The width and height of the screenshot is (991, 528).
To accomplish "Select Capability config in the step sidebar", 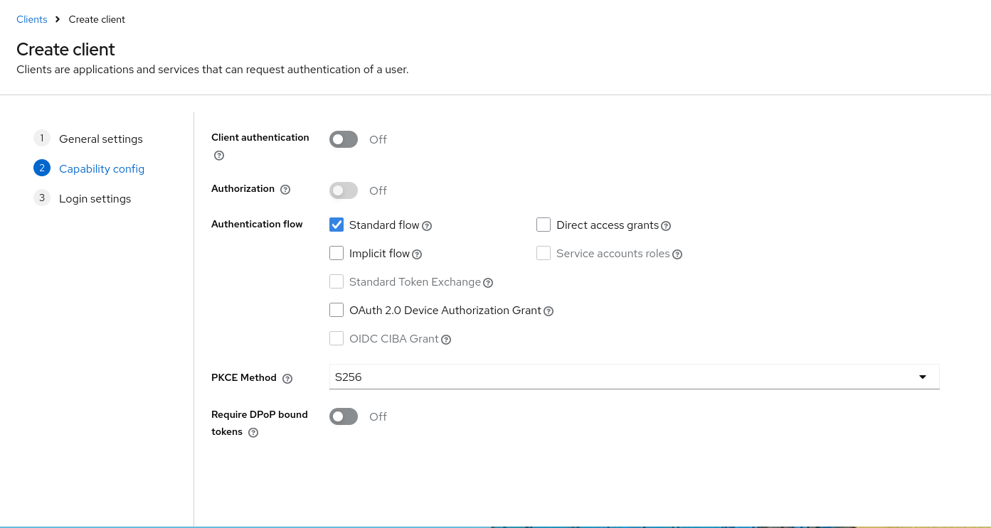I will tap(102, 168).
